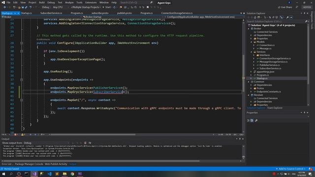Collapse the Models folder in Solution Explorer

(x=252, y=42)
